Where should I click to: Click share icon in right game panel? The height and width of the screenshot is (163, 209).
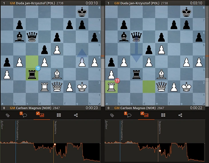tap(180, 115)
